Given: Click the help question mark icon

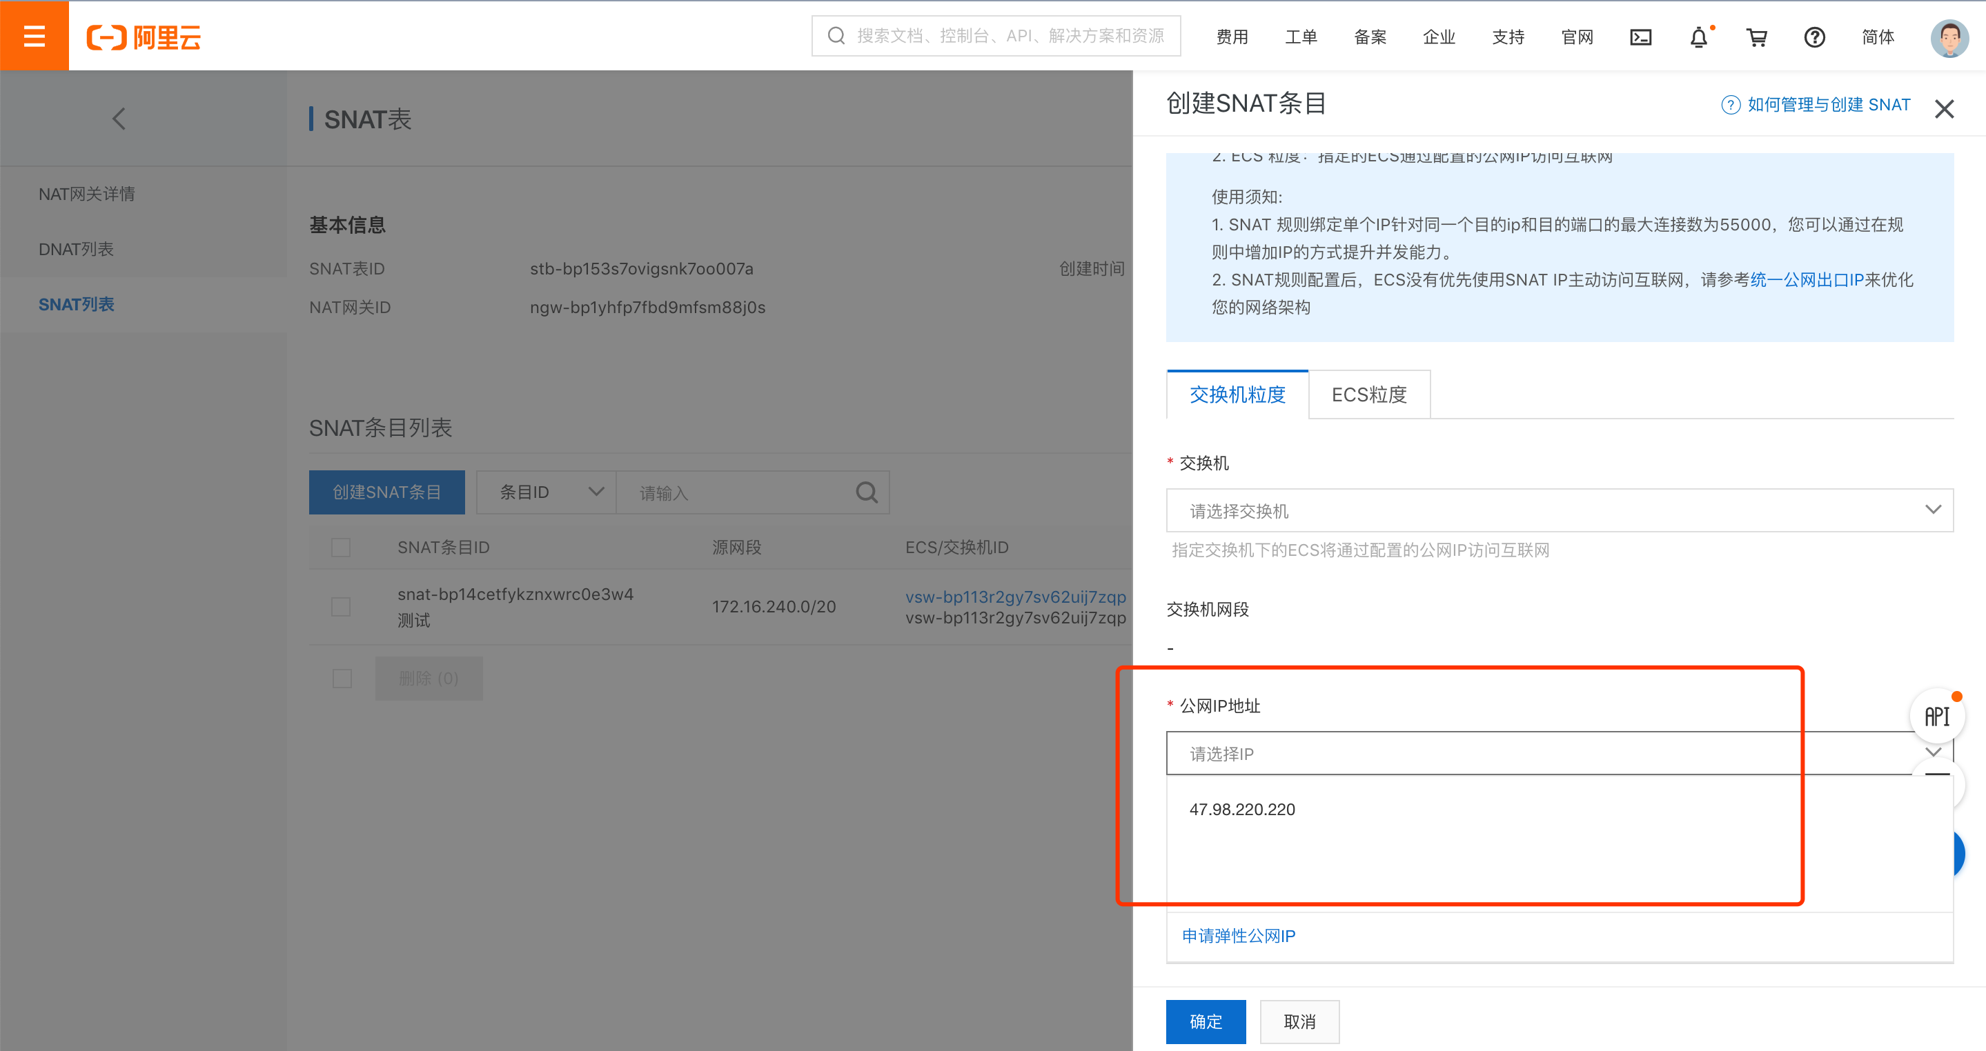Looking at the screenshot, I should (1814, 37).
